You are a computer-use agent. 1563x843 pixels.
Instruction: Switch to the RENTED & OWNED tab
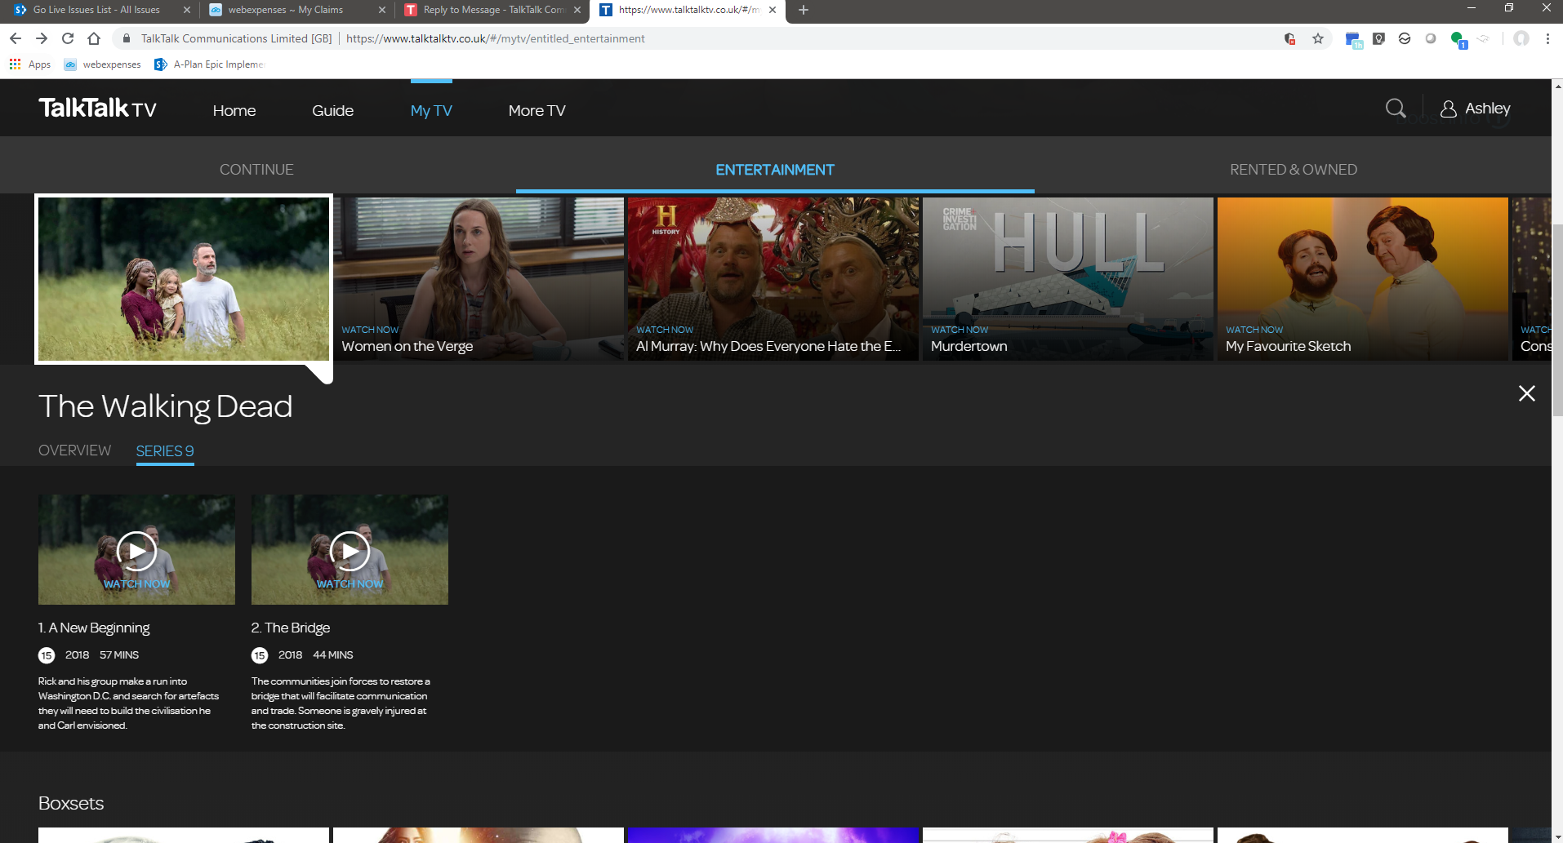[x=1293, y=169]
